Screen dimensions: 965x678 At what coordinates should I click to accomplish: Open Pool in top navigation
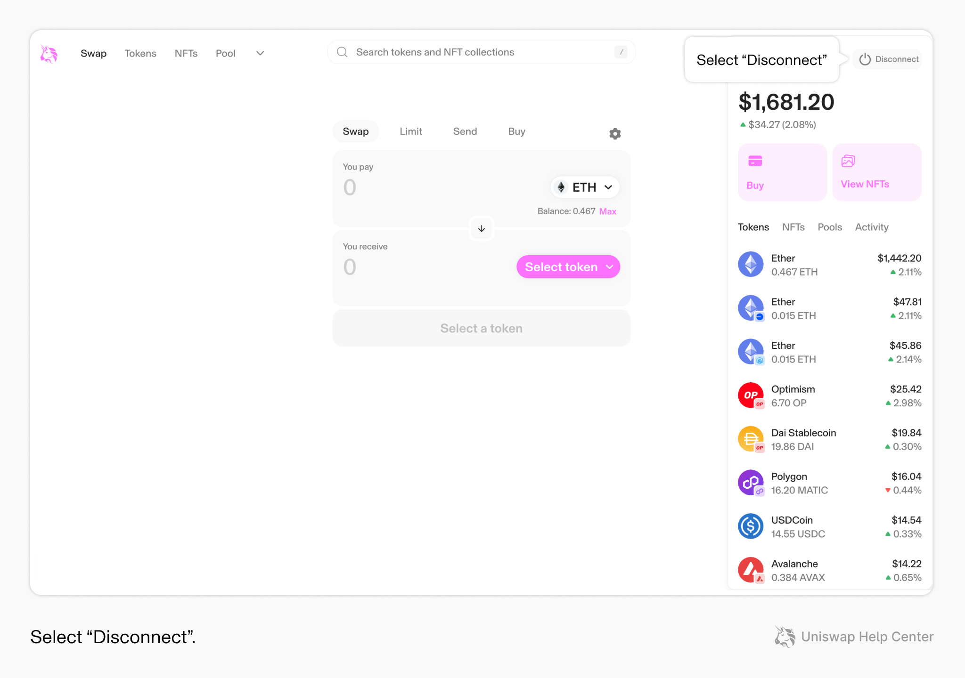[225, 54]
